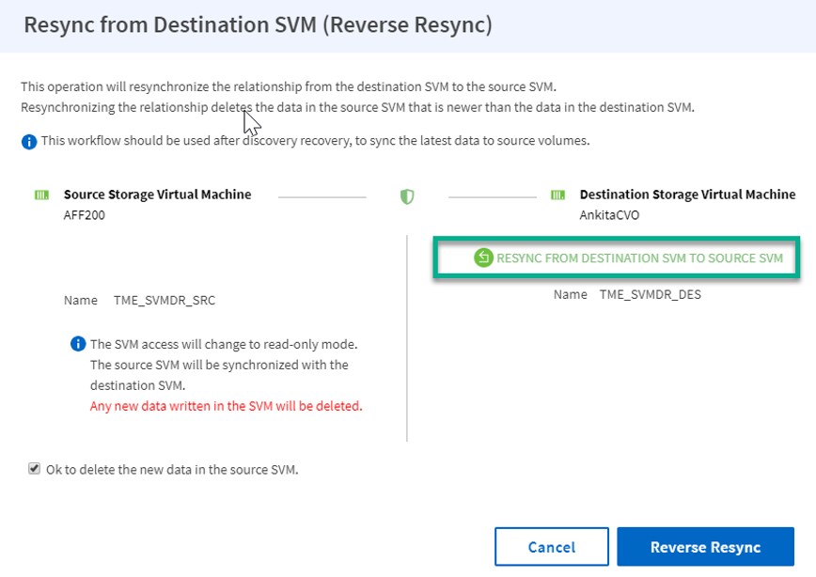Click the Source Storage Virtual Machine heading

click(x=157, y=195)
